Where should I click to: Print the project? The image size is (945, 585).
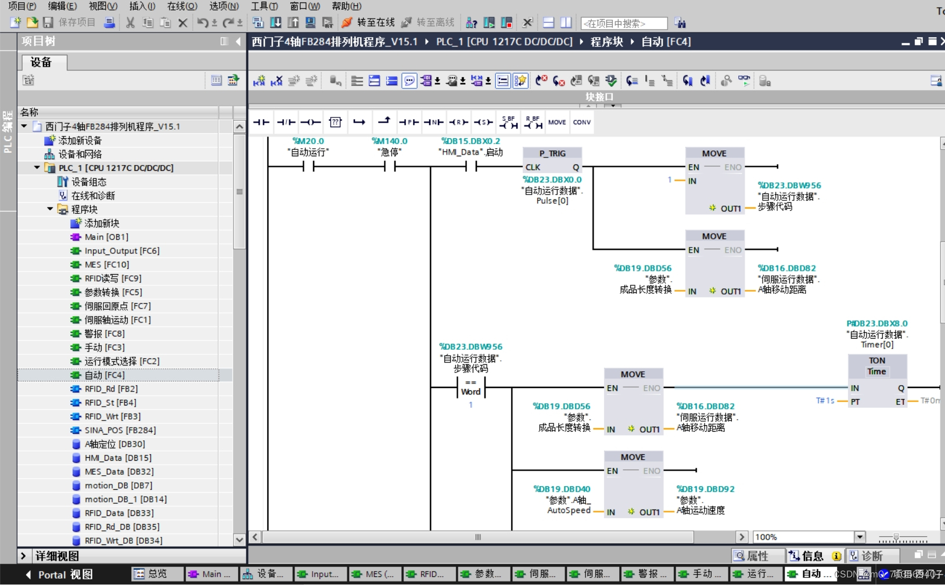(109, 23)
